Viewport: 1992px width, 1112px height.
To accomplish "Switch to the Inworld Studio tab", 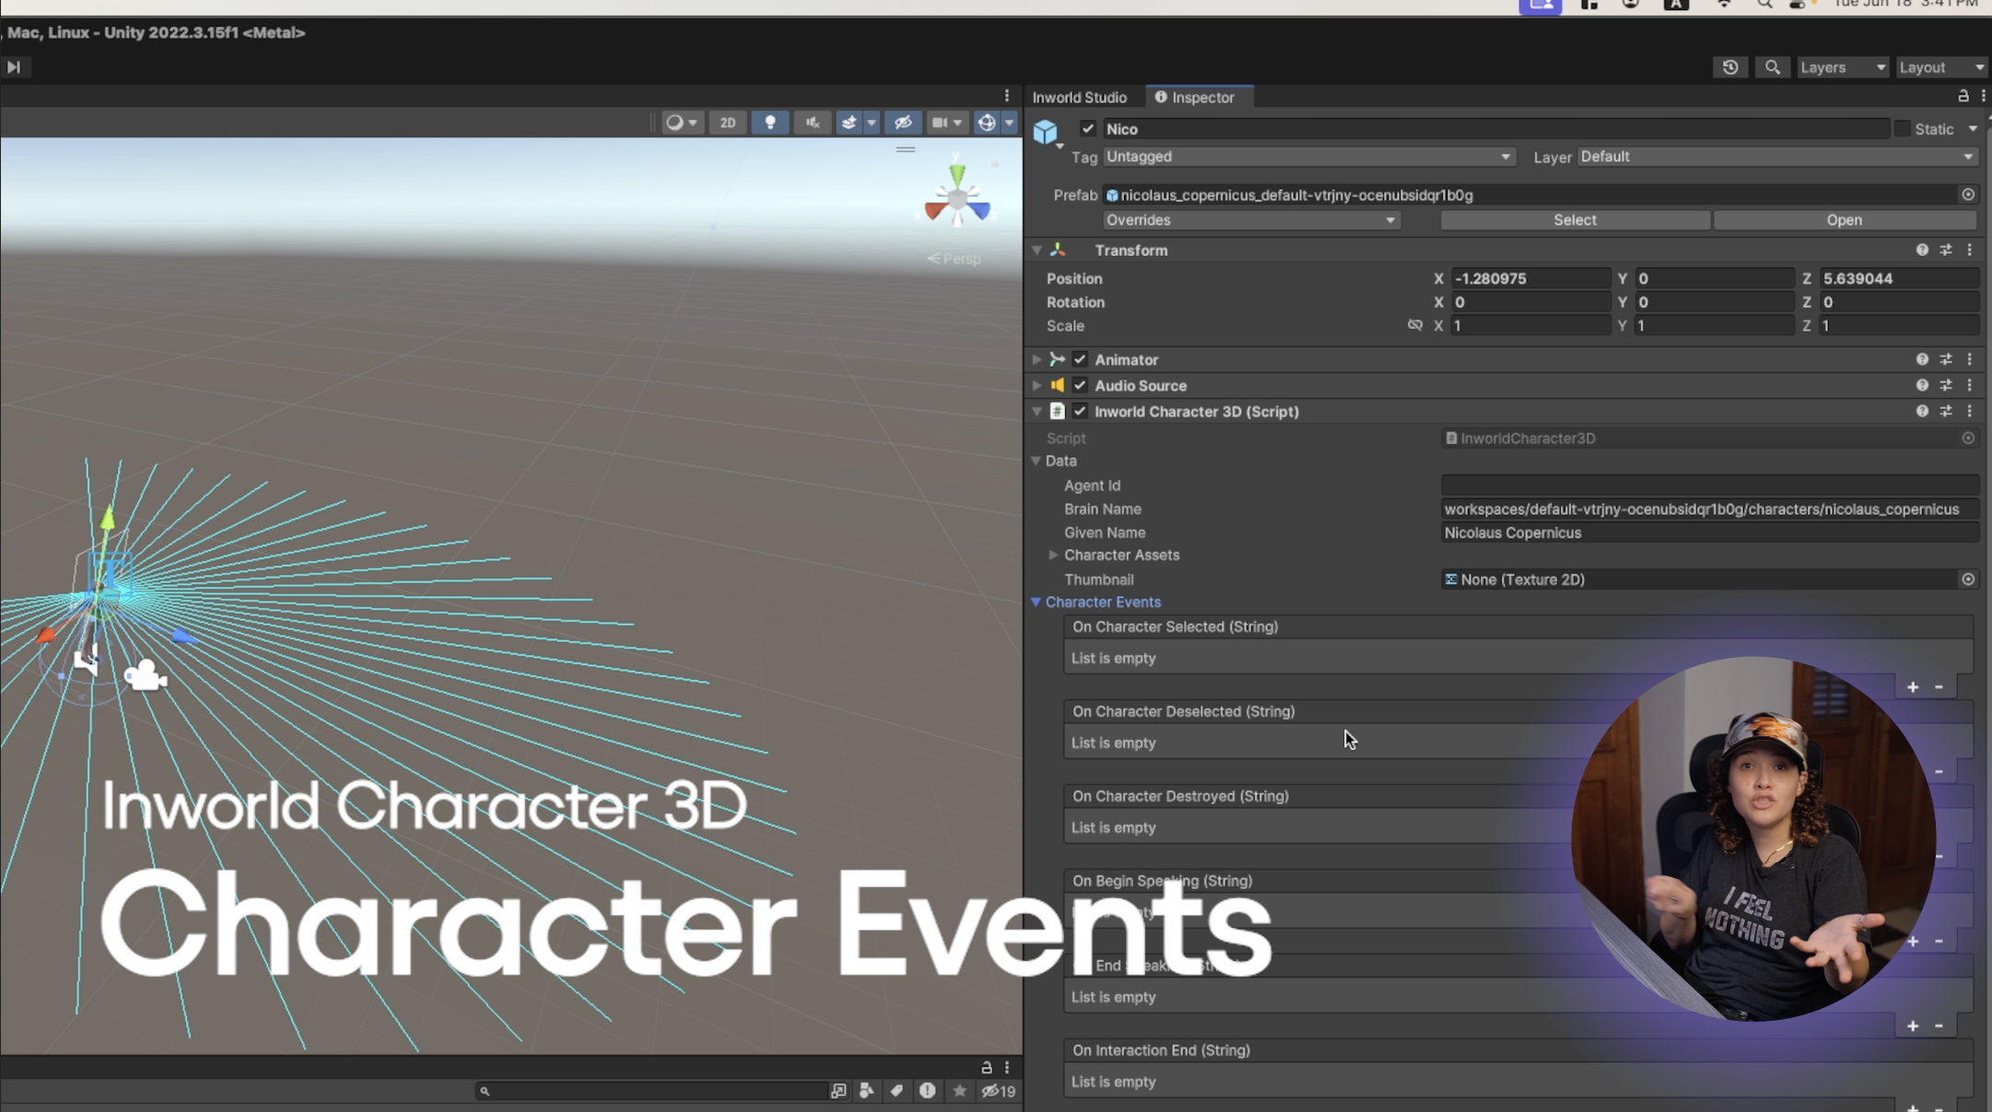I will point(1081,97).
